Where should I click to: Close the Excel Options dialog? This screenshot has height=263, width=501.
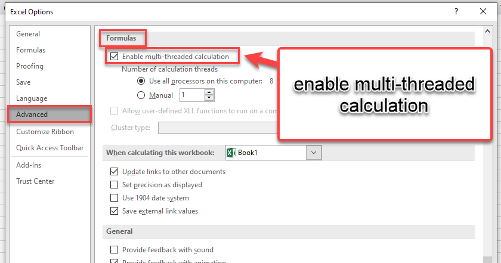(483, 11)
